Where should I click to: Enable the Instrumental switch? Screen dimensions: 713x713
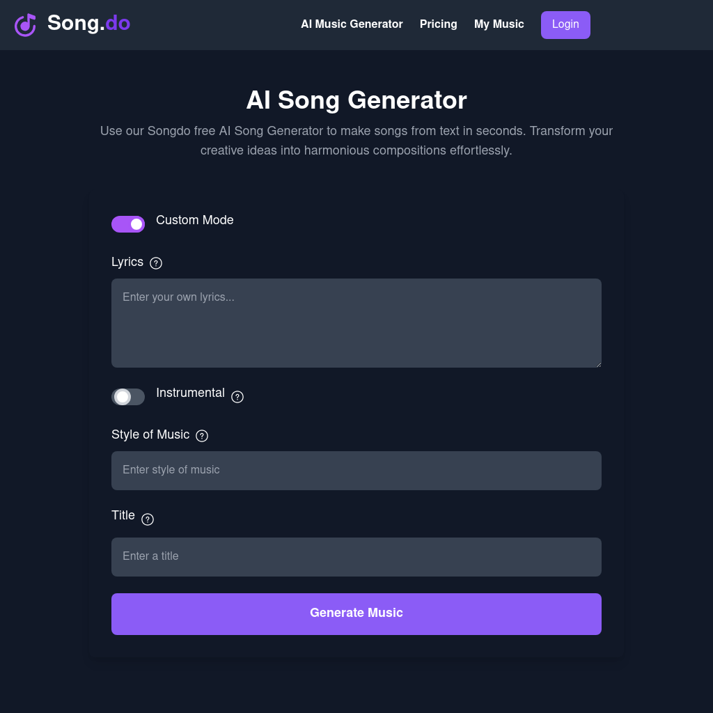coord(128,397)
